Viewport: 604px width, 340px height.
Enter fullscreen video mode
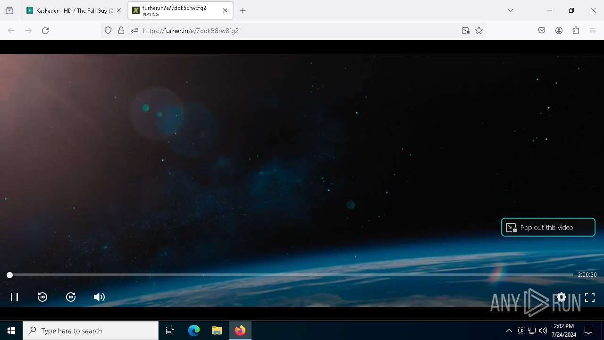[590, 297]
